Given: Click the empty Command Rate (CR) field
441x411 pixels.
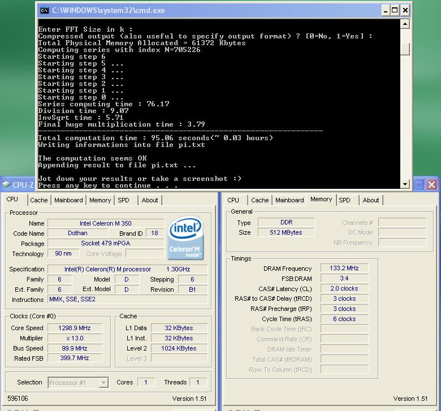Looking at the screenshot, I should (344, 339).
